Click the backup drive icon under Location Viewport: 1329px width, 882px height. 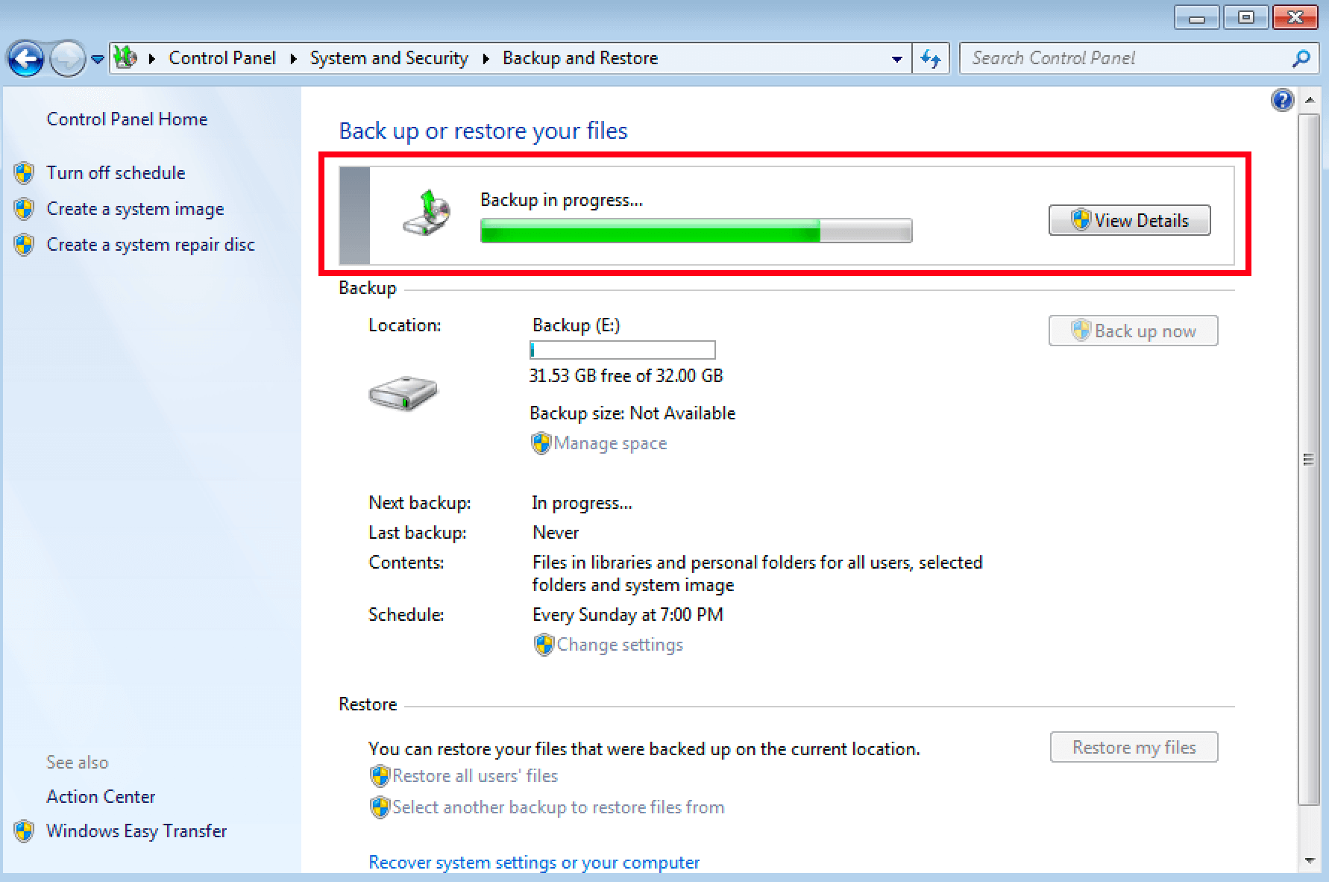403,392
